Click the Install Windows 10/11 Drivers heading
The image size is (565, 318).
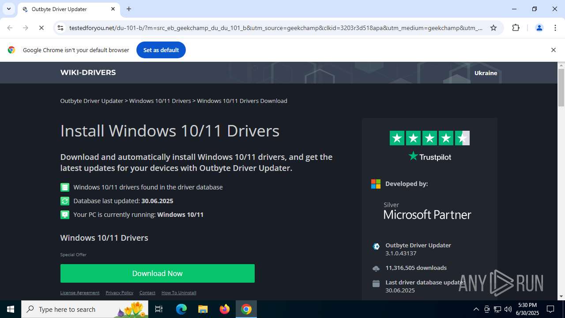[x=170, y=131]
